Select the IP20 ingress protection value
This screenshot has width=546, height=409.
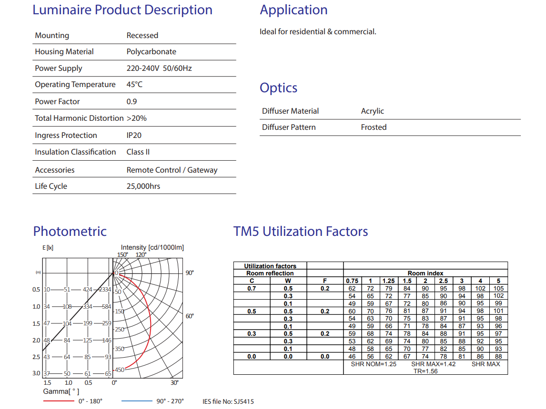[x=134, y=136]
